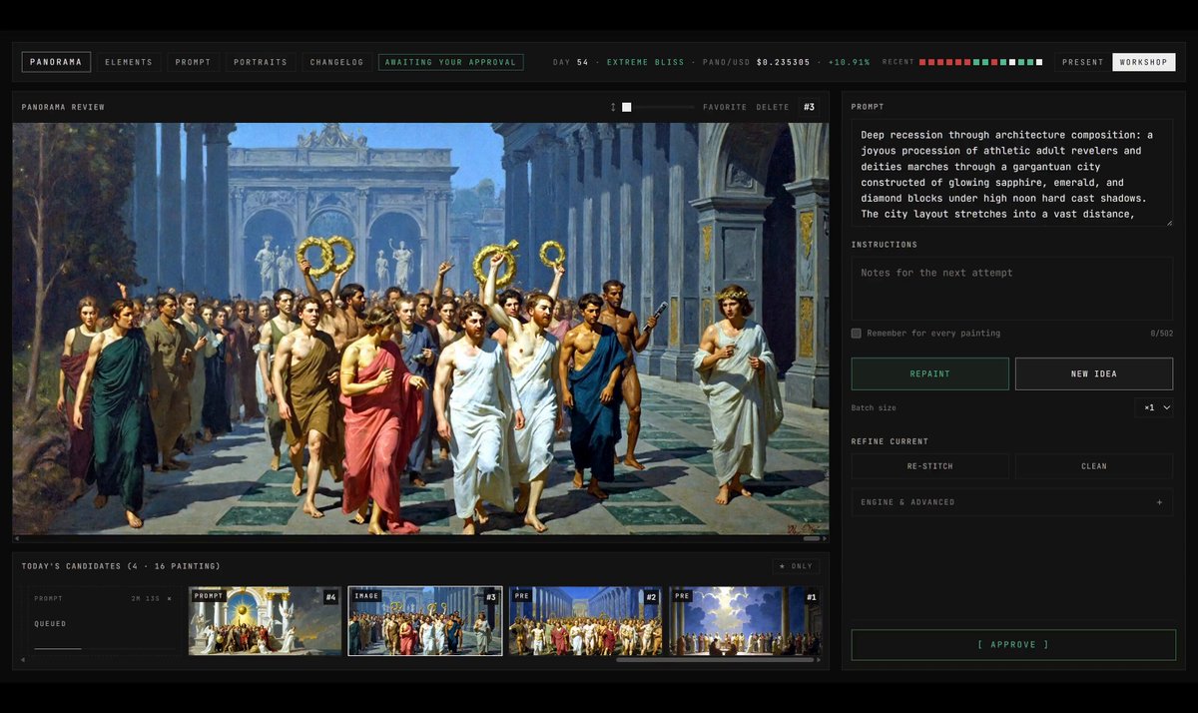Viewport: 1198px width, 713px height.
Task: Select candidate thumbnail #3
Action: [x=424, y=620]
